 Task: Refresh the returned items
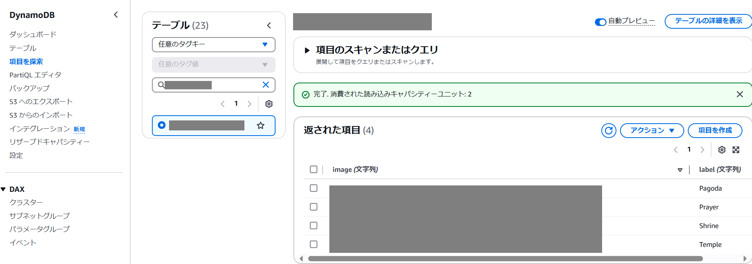[x=609, y=130]
